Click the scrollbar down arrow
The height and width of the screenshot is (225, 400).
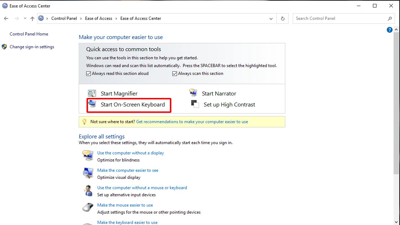(396, 223)
